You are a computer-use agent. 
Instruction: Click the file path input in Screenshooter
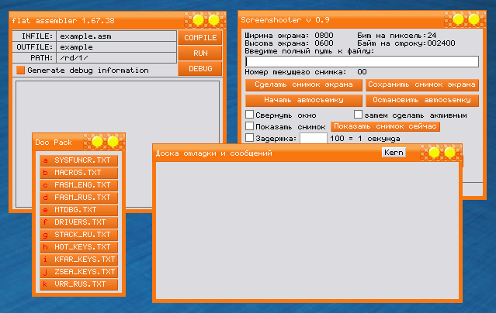pos(362,61)
